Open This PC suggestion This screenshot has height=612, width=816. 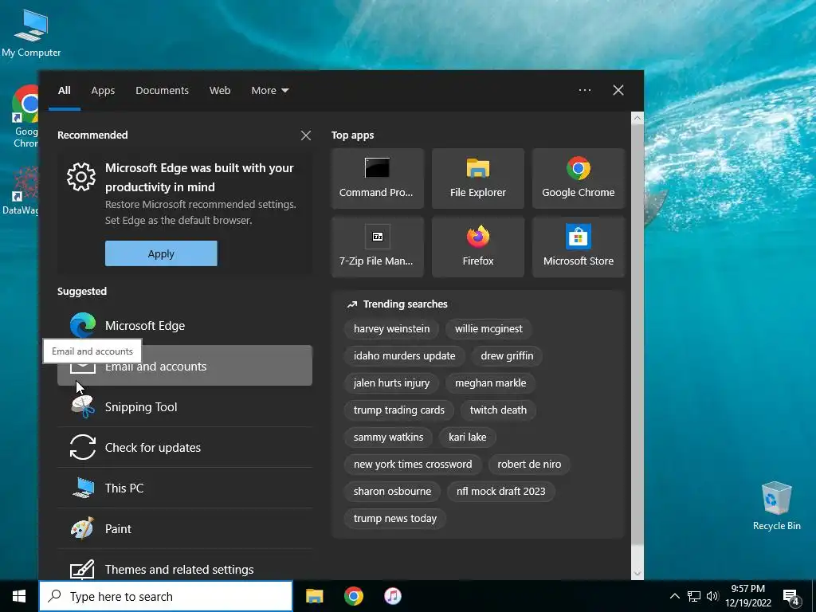click(x=185, y=488)
